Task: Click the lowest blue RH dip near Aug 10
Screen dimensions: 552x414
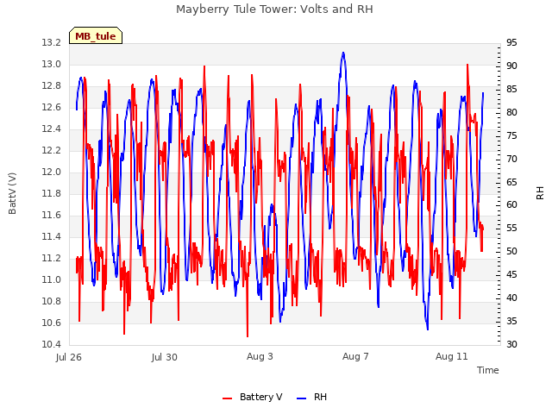Action: 428,329
